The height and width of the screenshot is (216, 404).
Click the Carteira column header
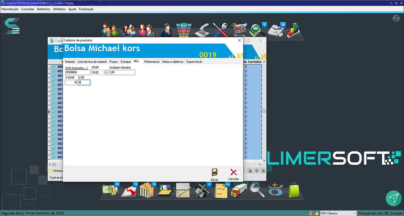[254, 62]
